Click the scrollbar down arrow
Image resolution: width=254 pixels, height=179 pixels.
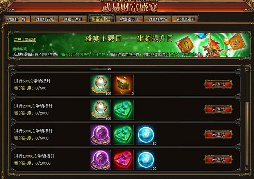point(247,169)
